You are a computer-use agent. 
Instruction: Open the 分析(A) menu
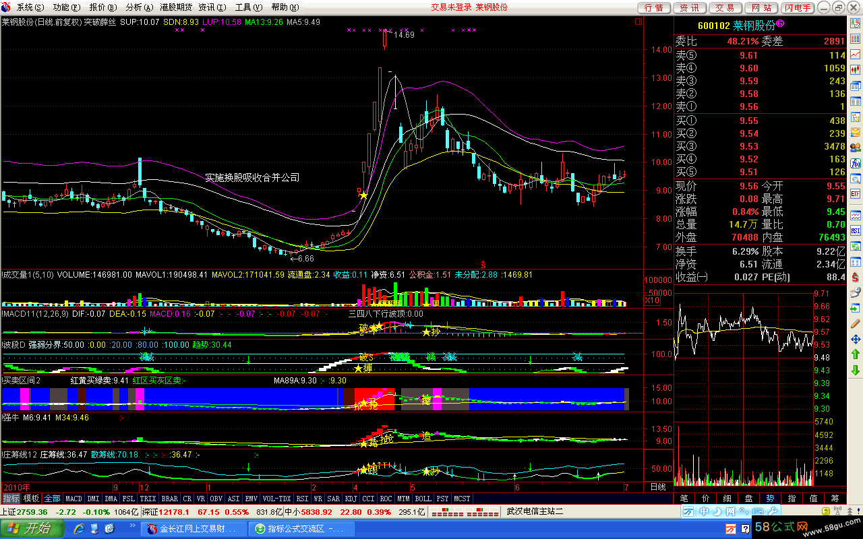point(139,7)
